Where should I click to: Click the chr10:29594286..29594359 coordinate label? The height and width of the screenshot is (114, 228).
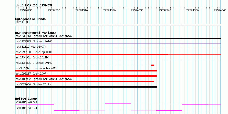(x=34, y=6)
